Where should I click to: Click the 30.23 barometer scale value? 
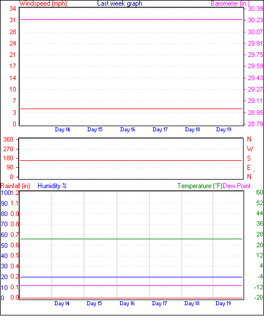[x=255, y=20]
